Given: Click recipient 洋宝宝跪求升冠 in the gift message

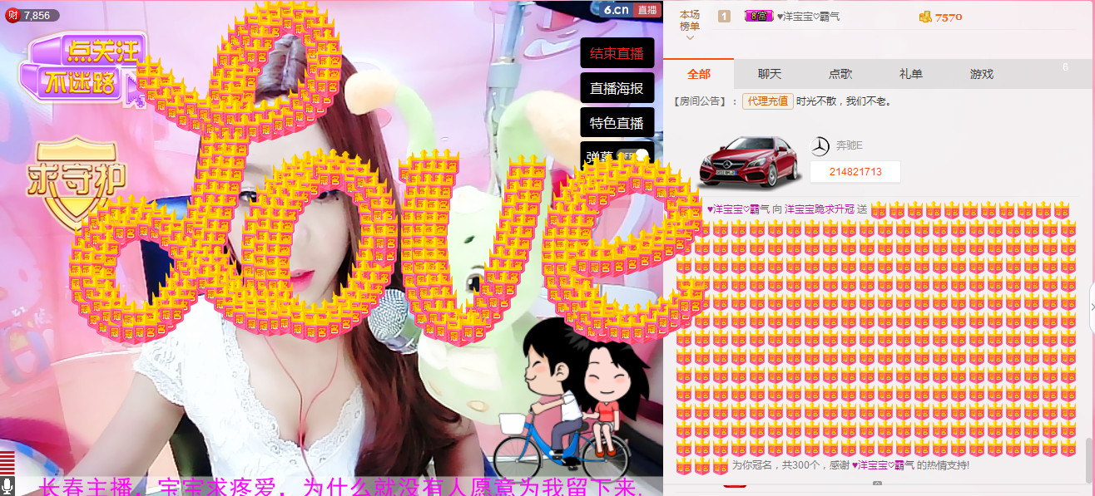Looking at the screenshot, I should 820,209.
